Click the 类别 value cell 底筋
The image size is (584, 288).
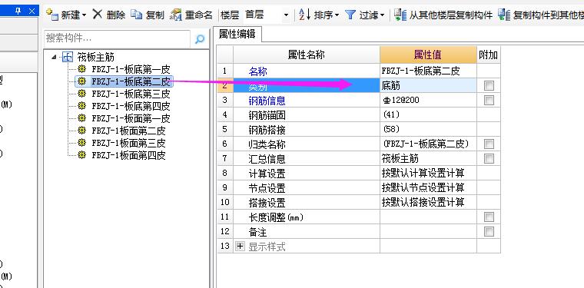coord(428,85)
